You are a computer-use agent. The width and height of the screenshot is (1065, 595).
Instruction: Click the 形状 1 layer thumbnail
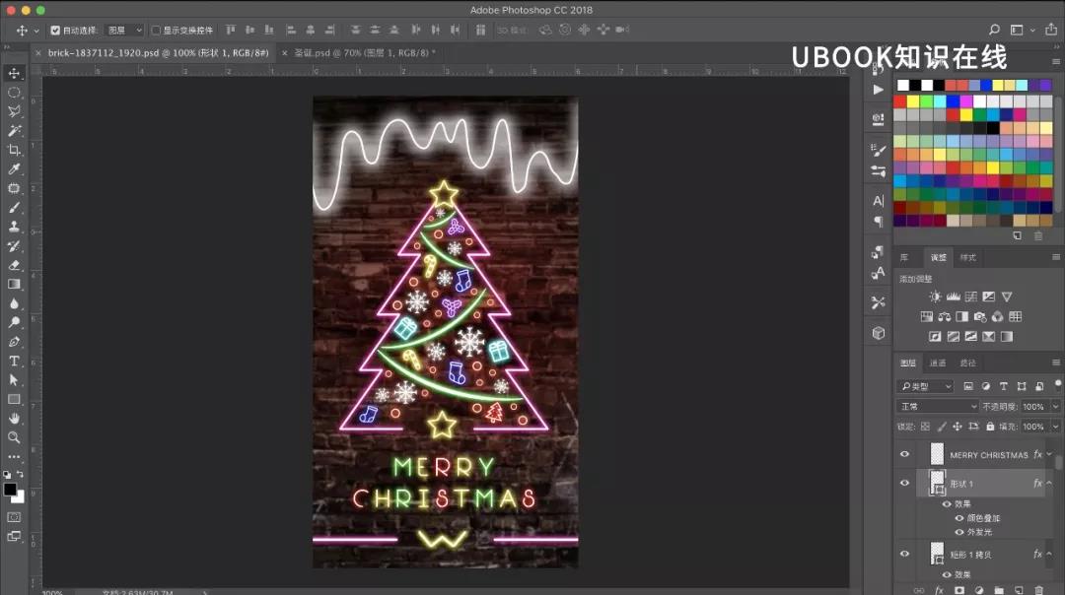coord(938,483)
